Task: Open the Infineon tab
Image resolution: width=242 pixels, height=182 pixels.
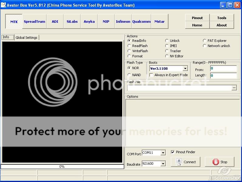Action: pos(123,22)
